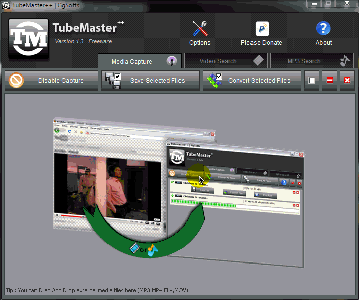Screen dimensions: 359x300
Task: Click the PayPal Please Donate icon
Action: 262,29
